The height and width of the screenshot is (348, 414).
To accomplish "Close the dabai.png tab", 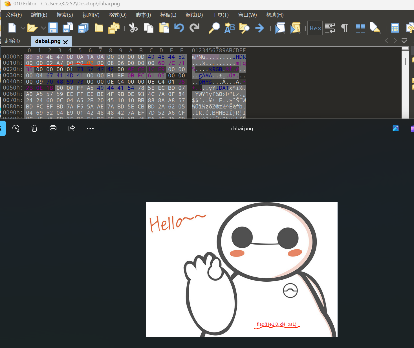I will click(x=65, y=42).
